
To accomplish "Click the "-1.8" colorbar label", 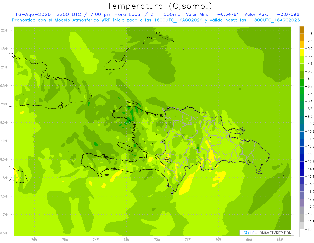I will pos(310,34).
